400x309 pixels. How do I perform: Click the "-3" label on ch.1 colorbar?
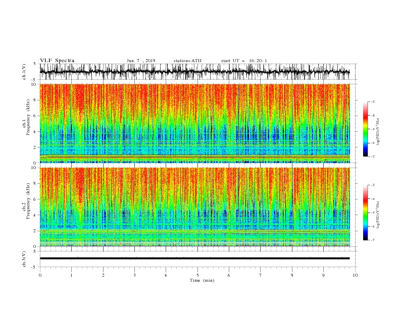[373, 101]
